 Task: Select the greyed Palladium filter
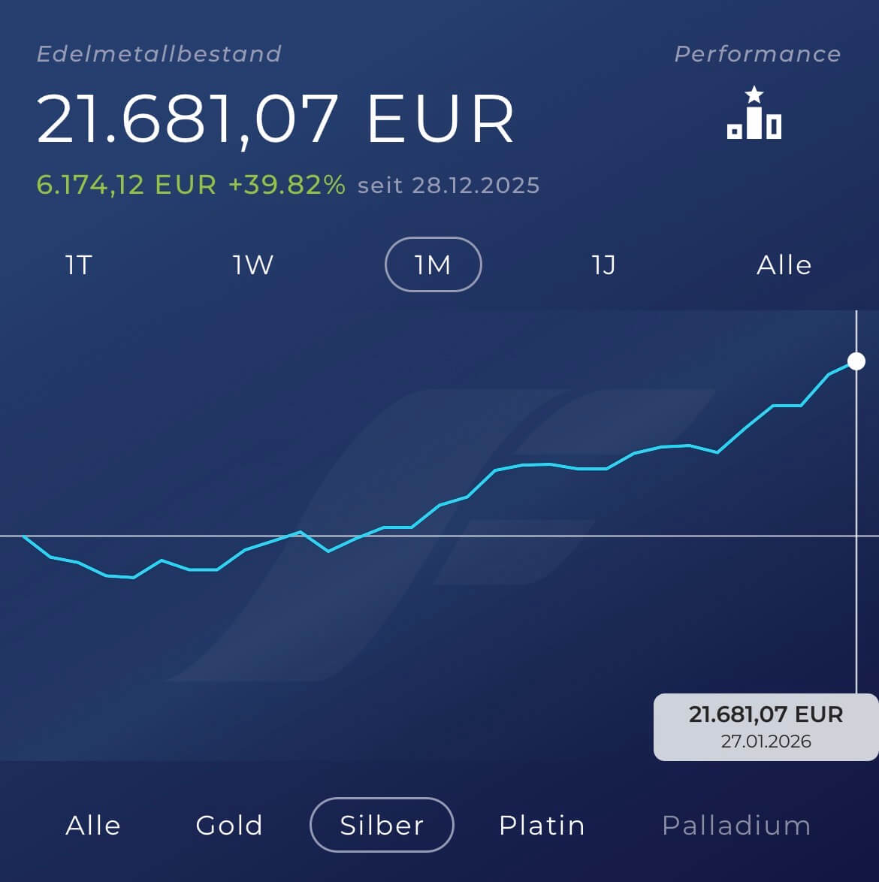click(x=736, y=825)
